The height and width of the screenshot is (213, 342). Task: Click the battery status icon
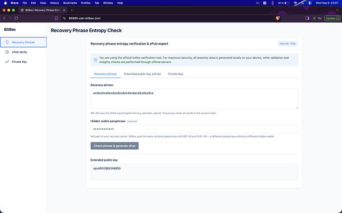[x=287, y=3]
